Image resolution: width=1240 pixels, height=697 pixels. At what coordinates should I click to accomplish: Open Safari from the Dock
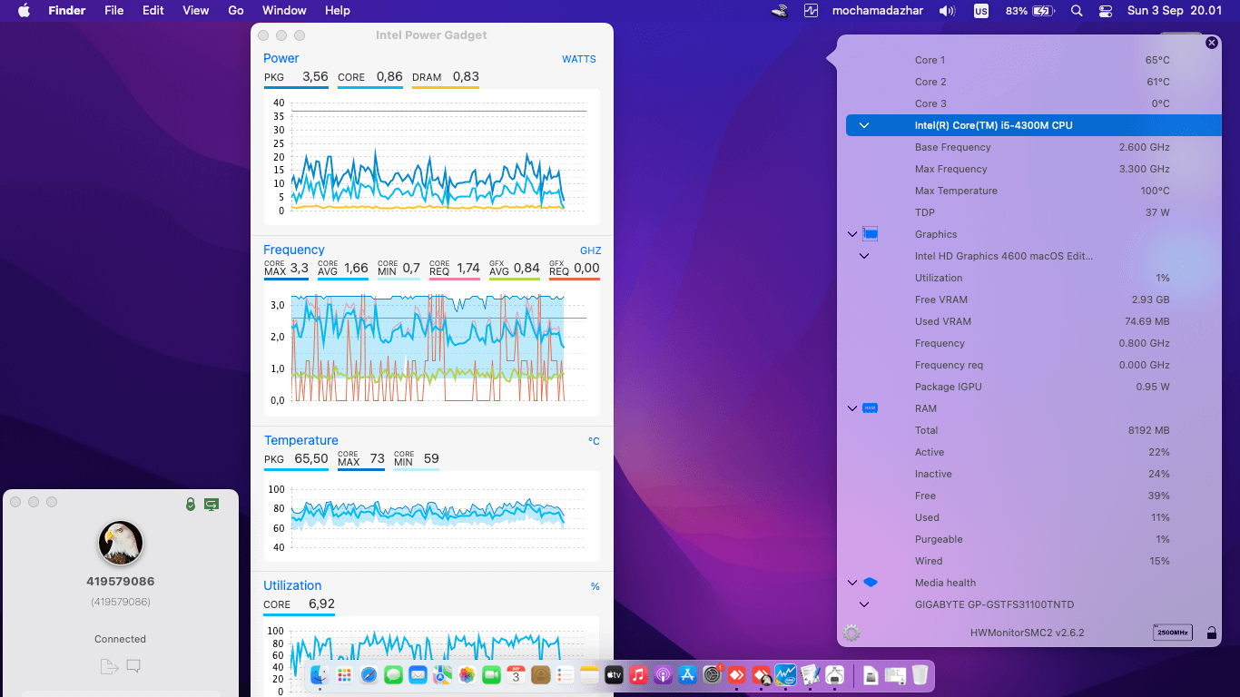[369, 675]
